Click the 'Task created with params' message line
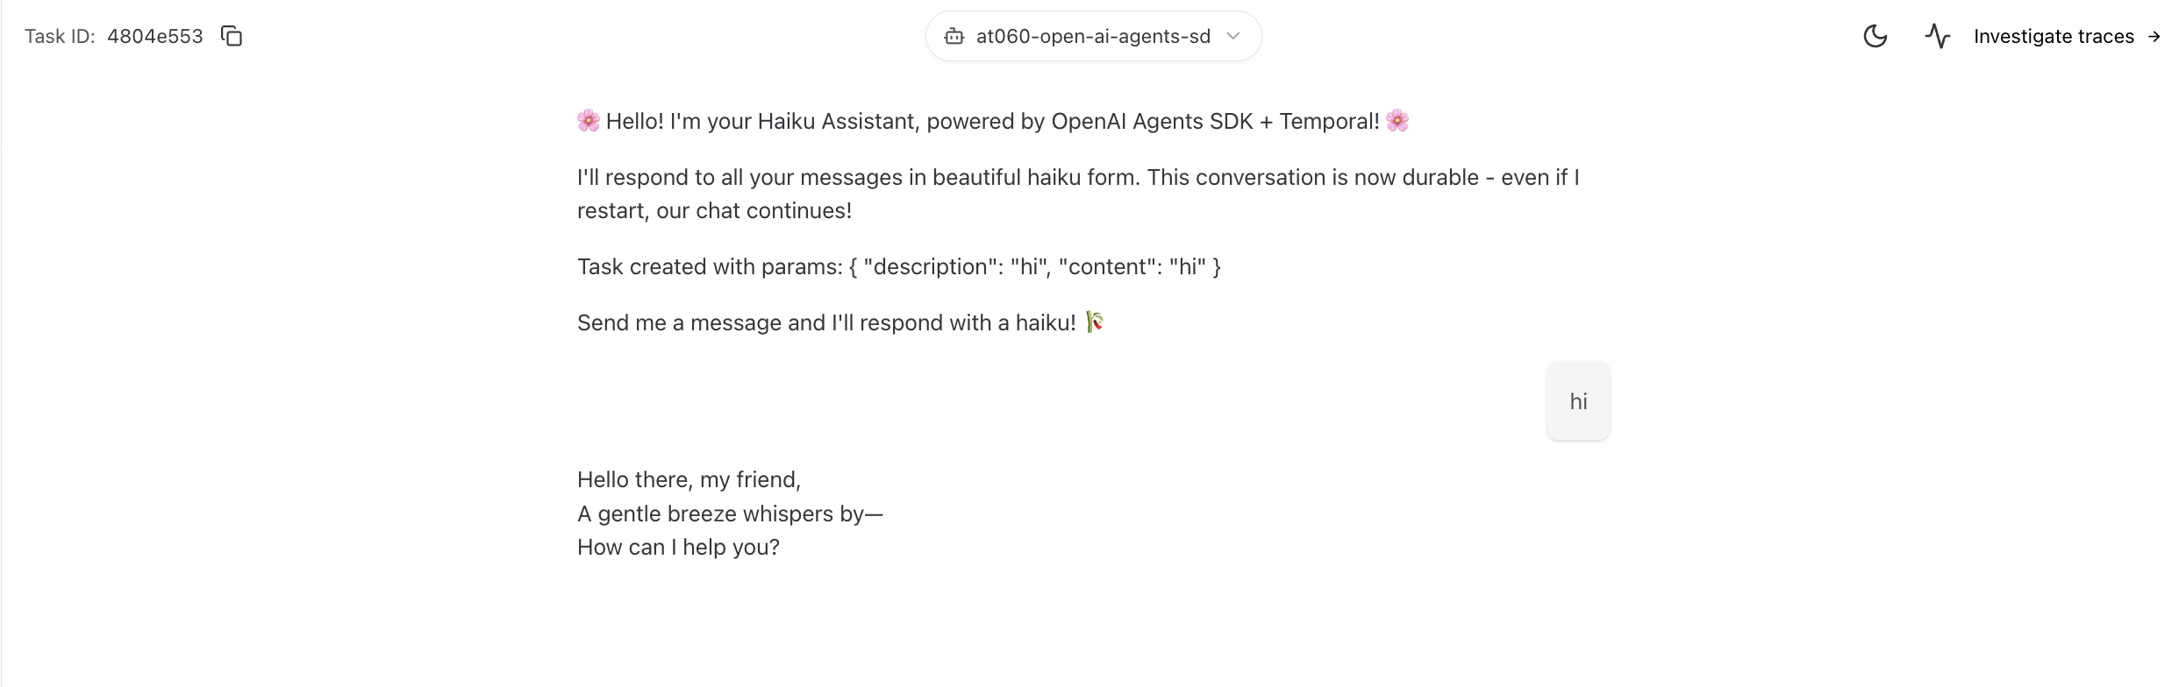The height and width of the screenshot is (687, 2179). [x=899, y=266]
